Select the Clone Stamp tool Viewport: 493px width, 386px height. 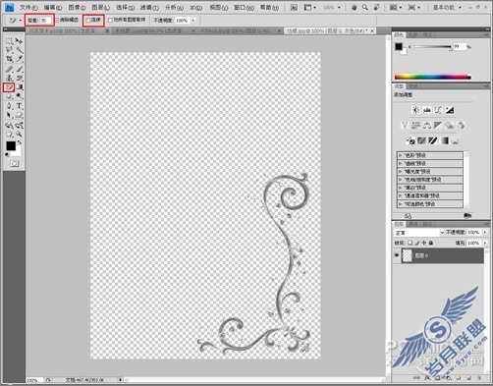click(x=10, y=78)
